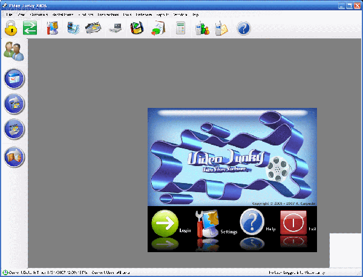Open the File menu
The image size is (363, 277).
9,15
